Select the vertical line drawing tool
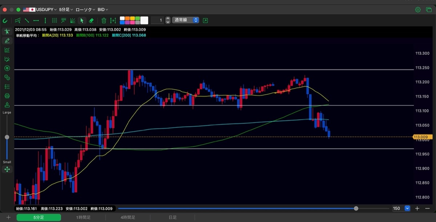Screen dimensions: 436x222 [x=45, y=20]
